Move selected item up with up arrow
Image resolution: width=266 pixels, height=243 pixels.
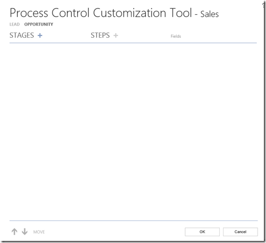tap(15, 231)
